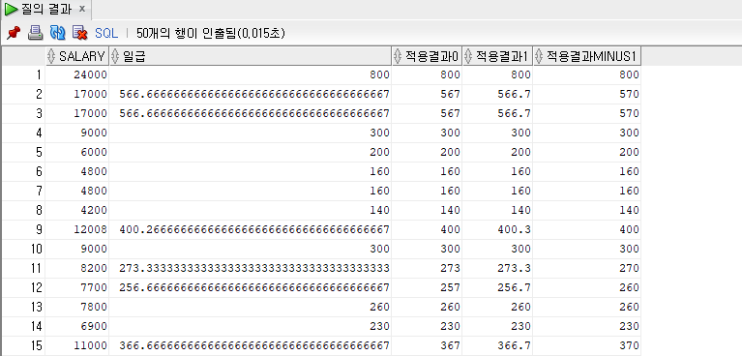742x356 pixels.
Task: Click the sort arrows icon beside 적용결과MINUS1
Action: [540, 56]
